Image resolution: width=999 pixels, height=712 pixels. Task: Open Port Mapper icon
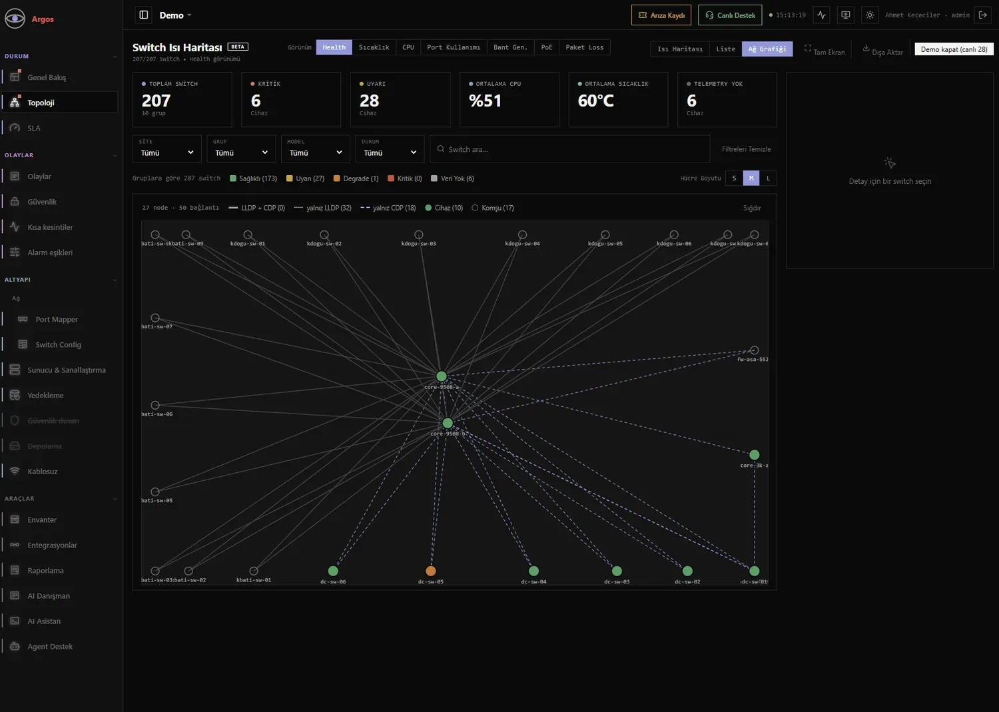coord(23,319)
